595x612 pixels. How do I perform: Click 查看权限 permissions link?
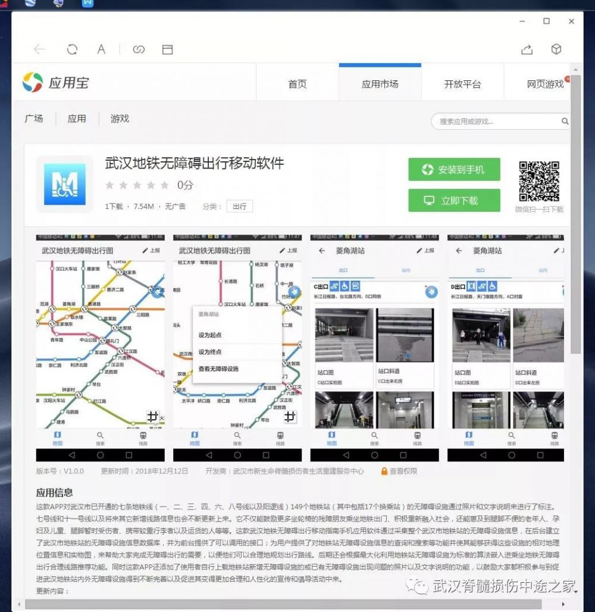pos(403,471)
